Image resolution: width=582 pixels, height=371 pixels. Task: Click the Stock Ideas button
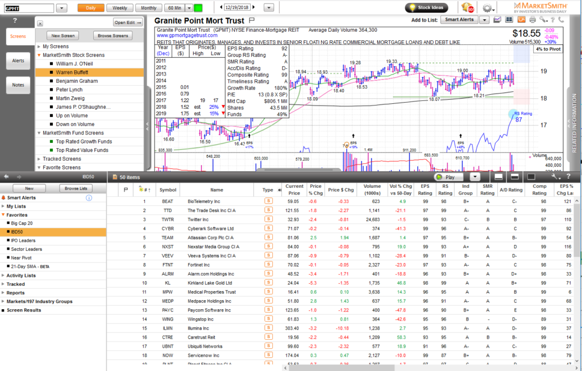tap(426, 7)
